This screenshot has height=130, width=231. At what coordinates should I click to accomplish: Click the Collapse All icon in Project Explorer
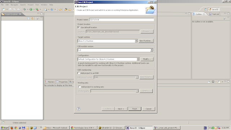pyautogui.click(x=29, y=18)
